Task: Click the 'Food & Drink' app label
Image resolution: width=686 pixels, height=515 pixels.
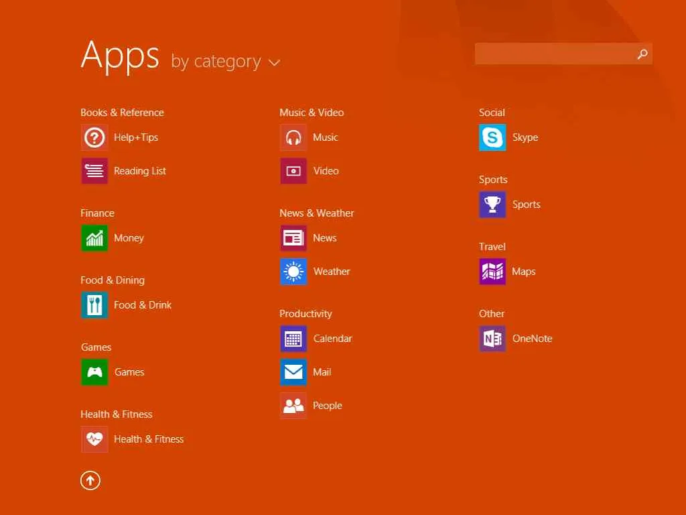Action: pyautogui.click(x=143, y=305)
